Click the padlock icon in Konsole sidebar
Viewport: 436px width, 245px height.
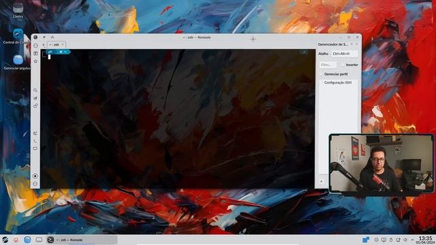(35, 106)
